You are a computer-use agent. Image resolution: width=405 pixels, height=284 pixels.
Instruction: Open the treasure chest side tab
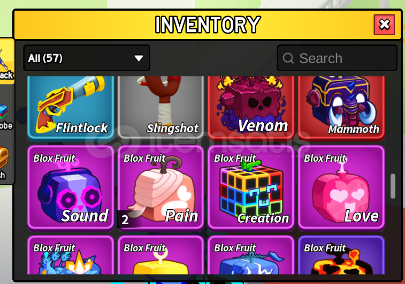pyautogui.click(x=4, y=162)
